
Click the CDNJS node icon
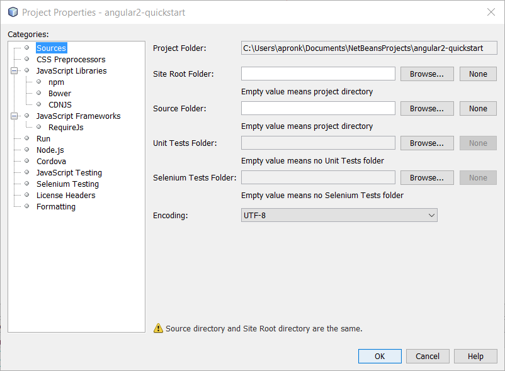pyautogui.click(x=38, y=104)
